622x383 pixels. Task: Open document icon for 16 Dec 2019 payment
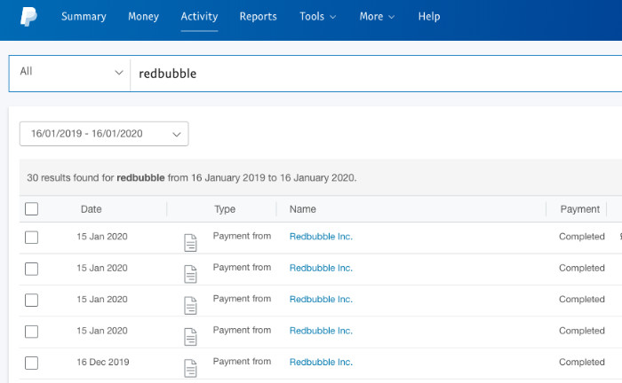[189, 368]
